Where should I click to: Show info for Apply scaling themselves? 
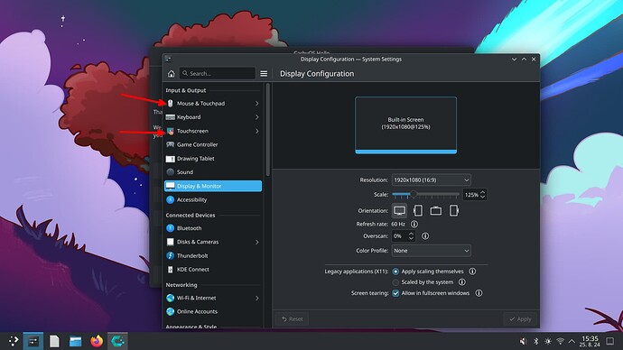472,272
